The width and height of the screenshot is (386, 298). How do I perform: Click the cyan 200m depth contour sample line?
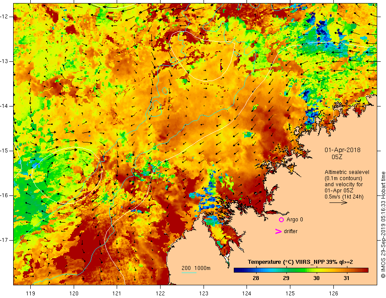click(x=189, y=273)
